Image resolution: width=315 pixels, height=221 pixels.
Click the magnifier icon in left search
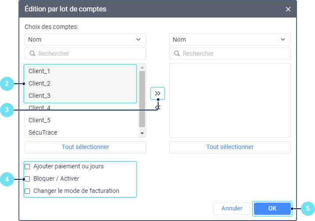[33, 53]
